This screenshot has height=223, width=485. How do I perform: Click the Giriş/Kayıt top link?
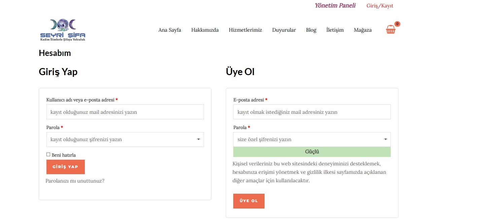(x=380, y=6)
